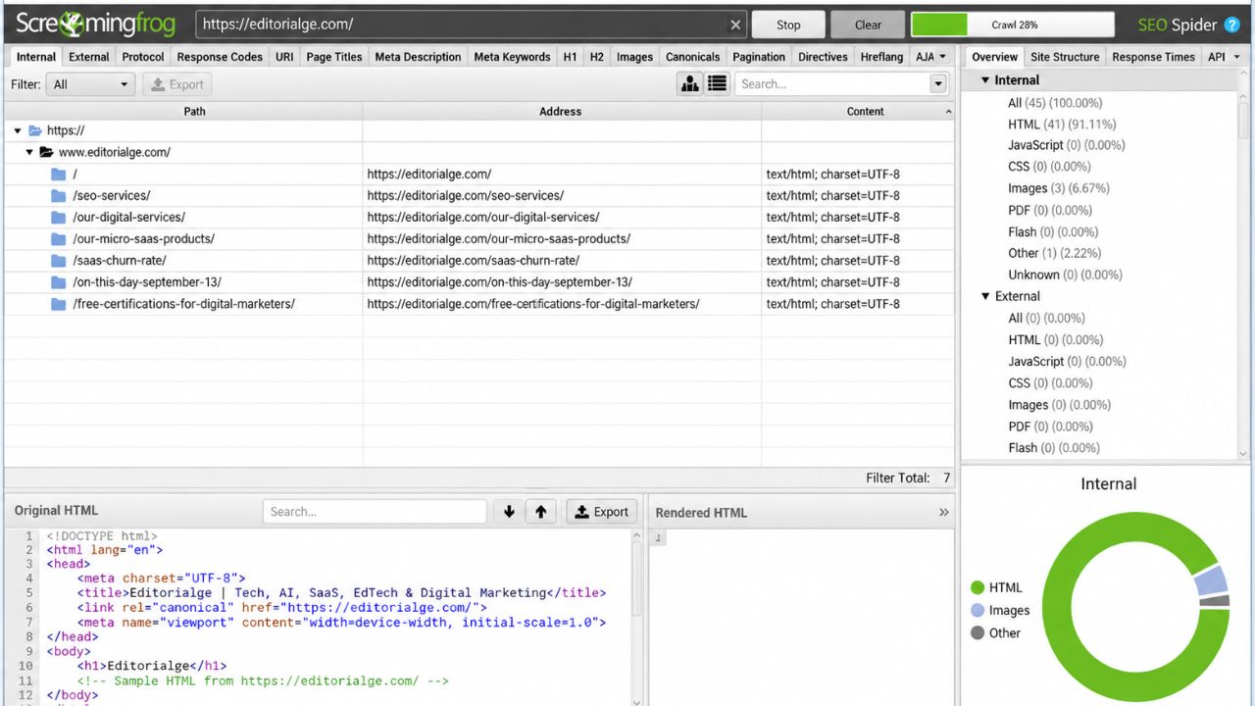This screenshot has height=706, width=1255.
Task: Click the Original HTML search field
Action: pyautogui.click(x=375, y=511)
